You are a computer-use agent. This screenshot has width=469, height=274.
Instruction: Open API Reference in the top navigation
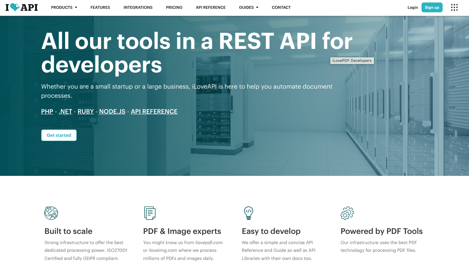(x=211, y=7)
